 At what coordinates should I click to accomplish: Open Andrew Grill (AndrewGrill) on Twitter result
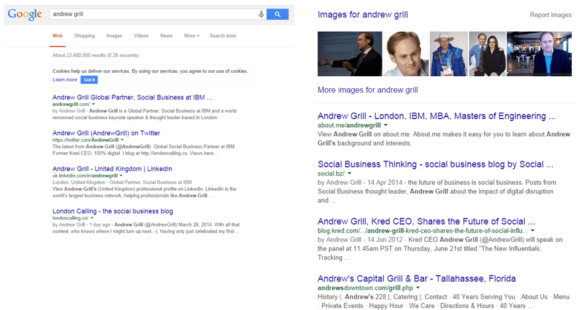pos(106,132)
